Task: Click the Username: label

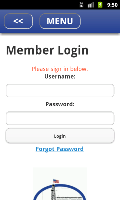Action: click(60, 76)
